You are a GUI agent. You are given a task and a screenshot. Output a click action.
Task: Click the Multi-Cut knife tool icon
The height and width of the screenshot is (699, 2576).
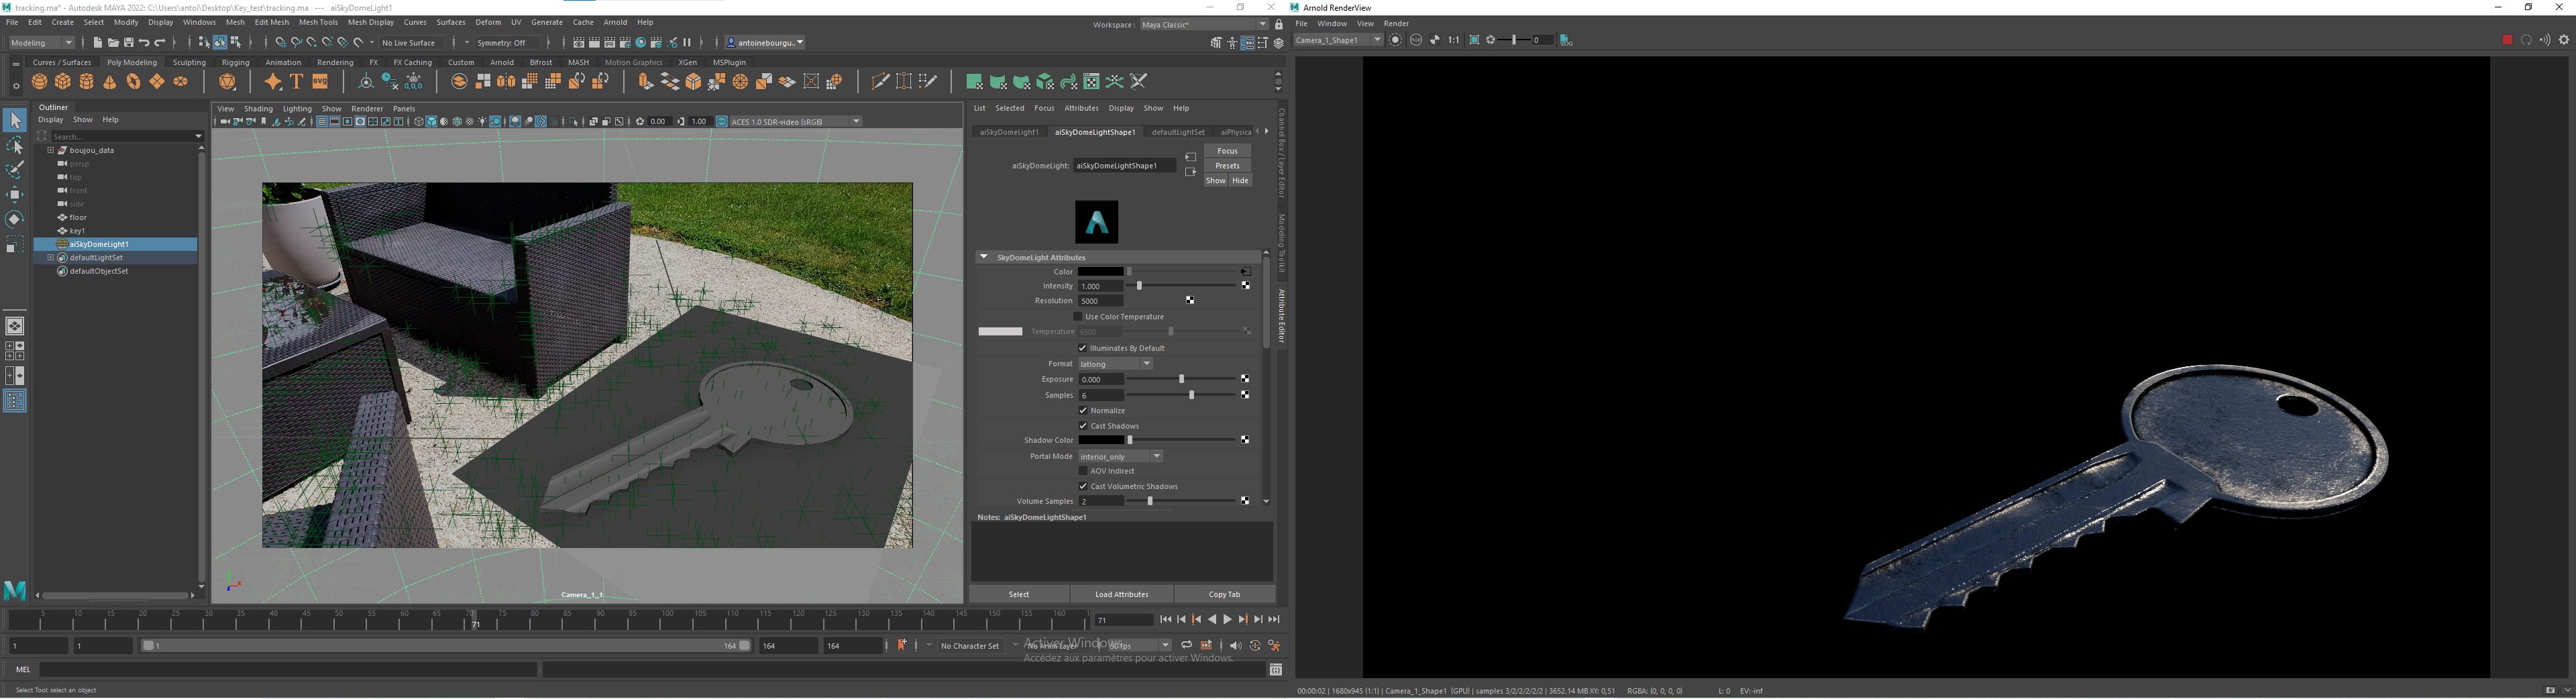pyautogui.click(x=881, y=82)
